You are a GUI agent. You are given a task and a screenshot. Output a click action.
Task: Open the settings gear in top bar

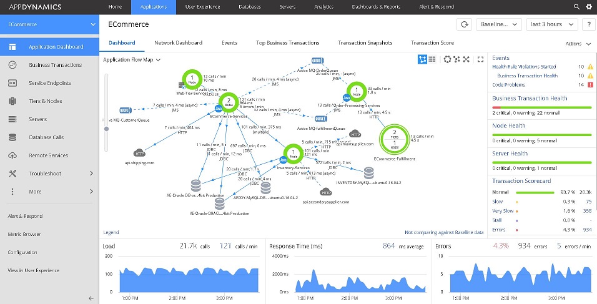[589, 7]
